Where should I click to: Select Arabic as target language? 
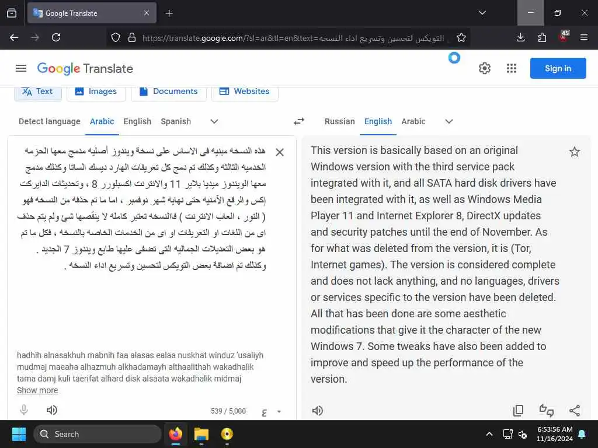413,121
